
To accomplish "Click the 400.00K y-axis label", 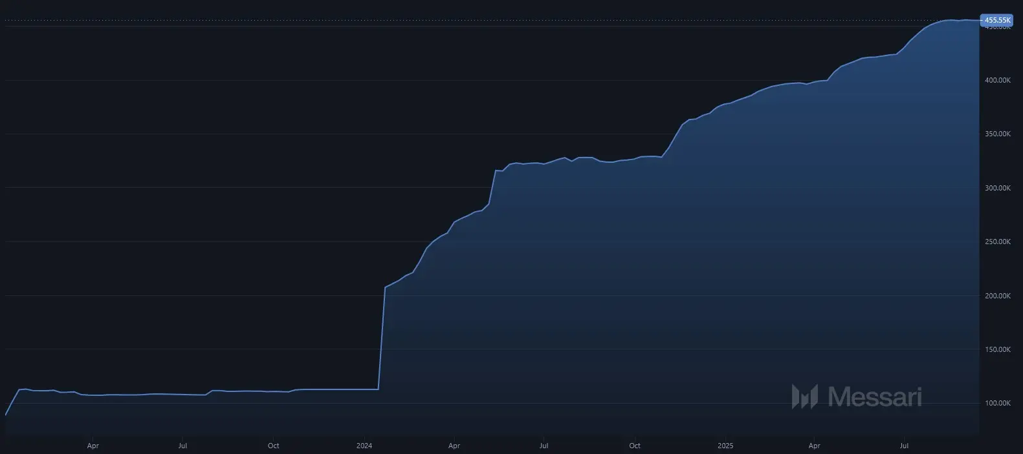I will [997, 80].
